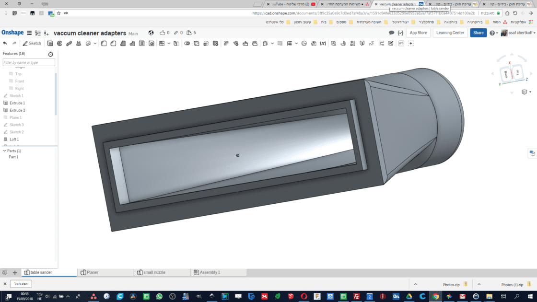Select the Revolve tool
Image resolution: width=537 pixels, height=302 pixels.
point(59,44)
